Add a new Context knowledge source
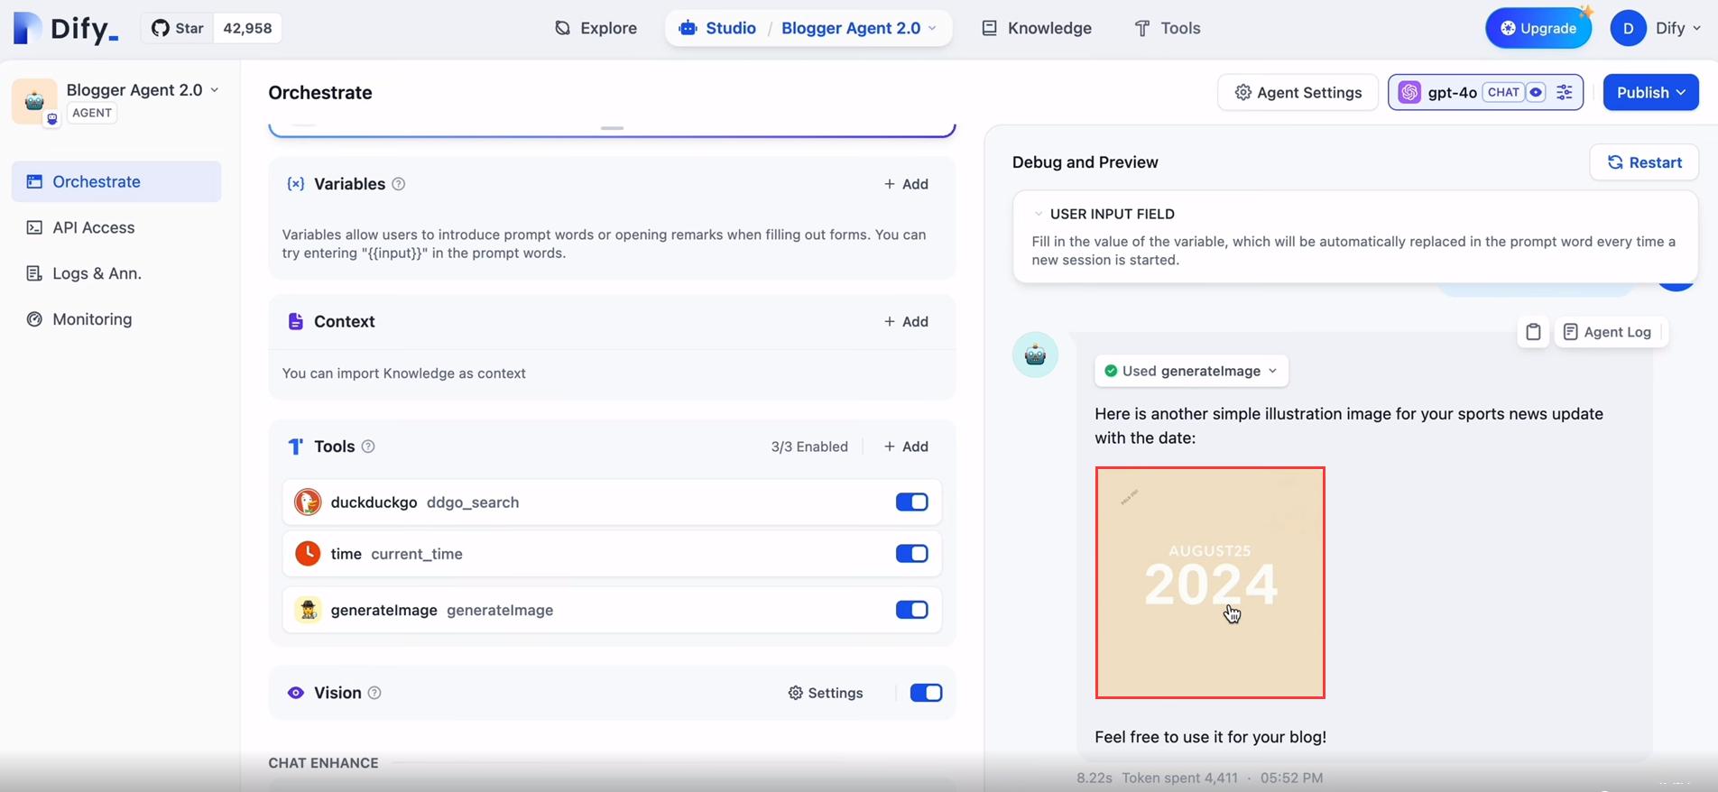 click(906, 321)
